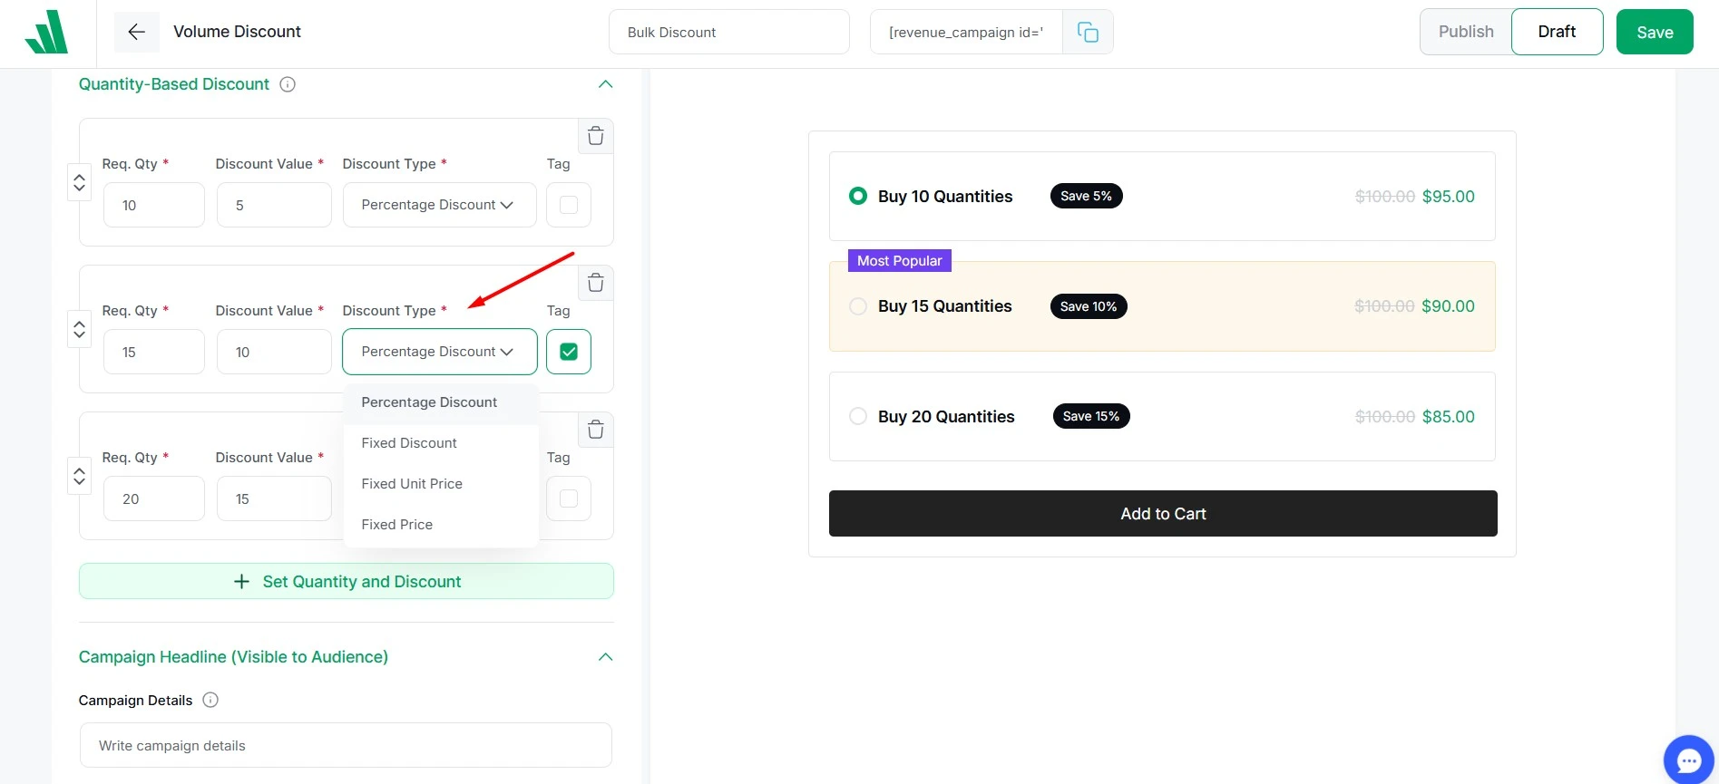
Task: Choose Fixed Unit Price option
Action: (x=441, y=484)
